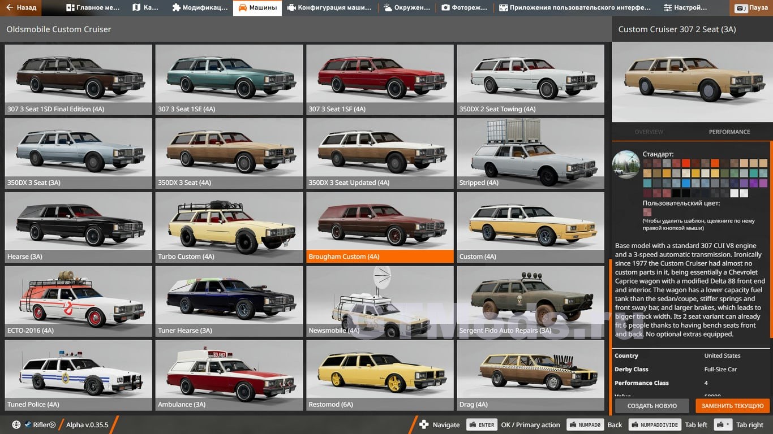Select the Машины tab
Image resolution: width=773 pixels, height=434 pixels.
(x=257, y=8)
